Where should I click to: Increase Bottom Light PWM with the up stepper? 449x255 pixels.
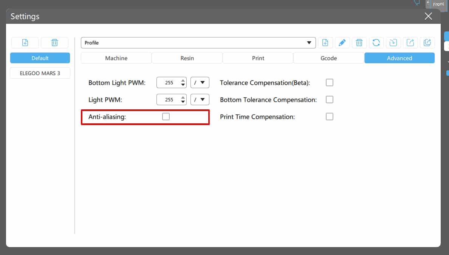[183, 80]
